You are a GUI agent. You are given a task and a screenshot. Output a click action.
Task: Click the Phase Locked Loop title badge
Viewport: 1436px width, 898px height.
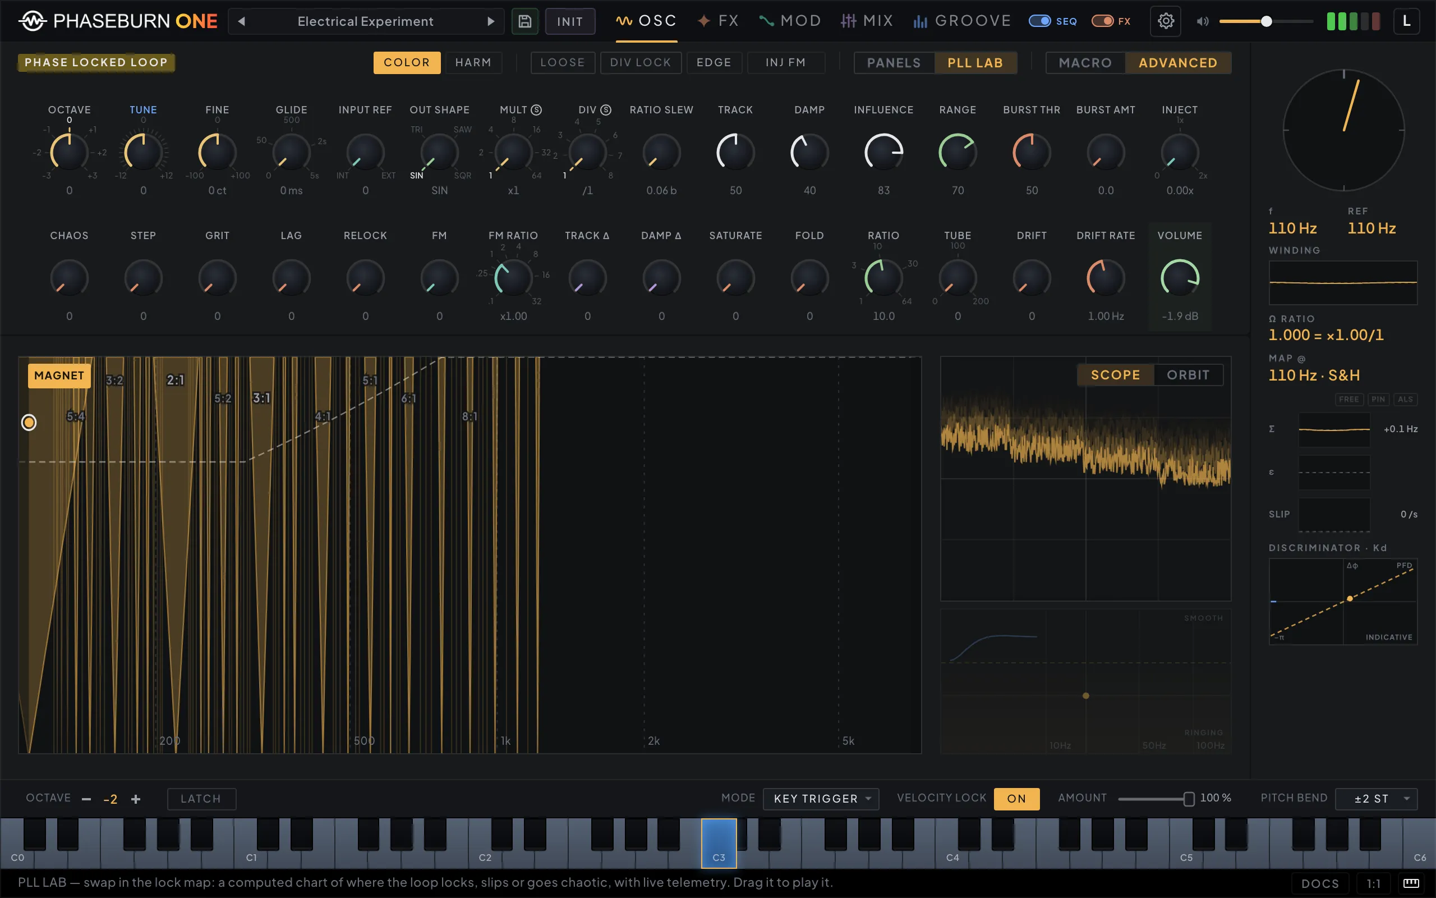96,62
